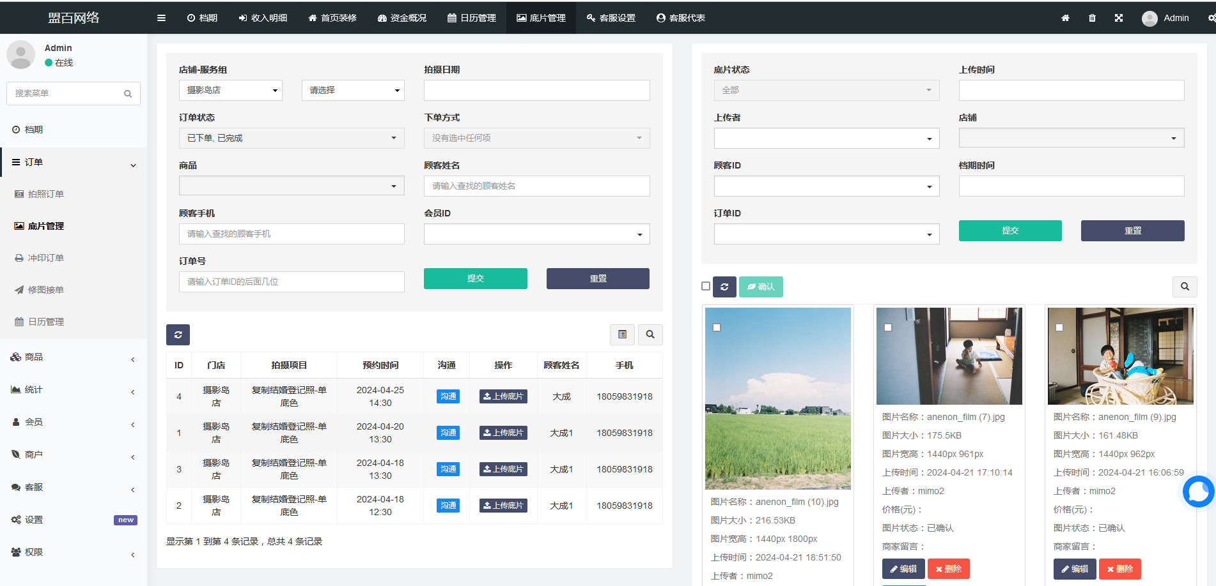Open the 上传者 dropdown

coord(826,139)
